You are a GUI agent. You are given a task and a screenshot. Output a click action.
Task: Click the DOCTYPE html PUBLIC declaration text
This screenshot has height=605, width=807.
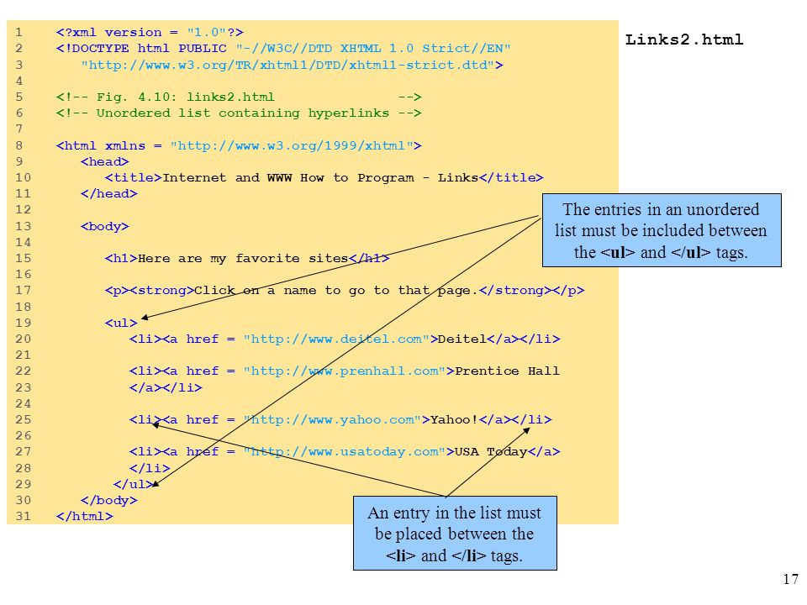point(283,49)
